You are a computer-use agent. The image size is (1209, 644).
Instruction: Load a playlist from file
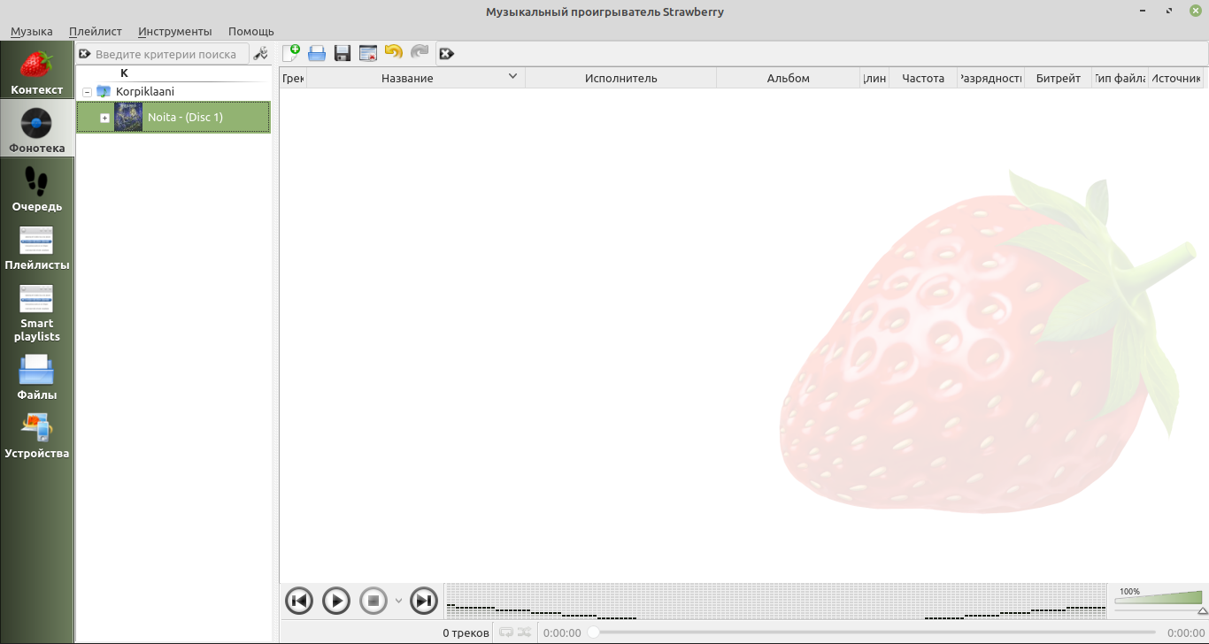317,53
